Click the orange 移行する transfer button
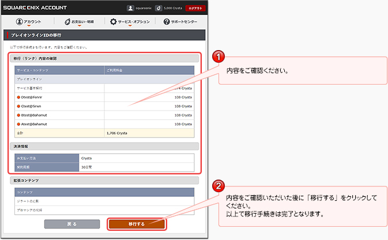This screenshot has width=388, height=240. [137, 224]
